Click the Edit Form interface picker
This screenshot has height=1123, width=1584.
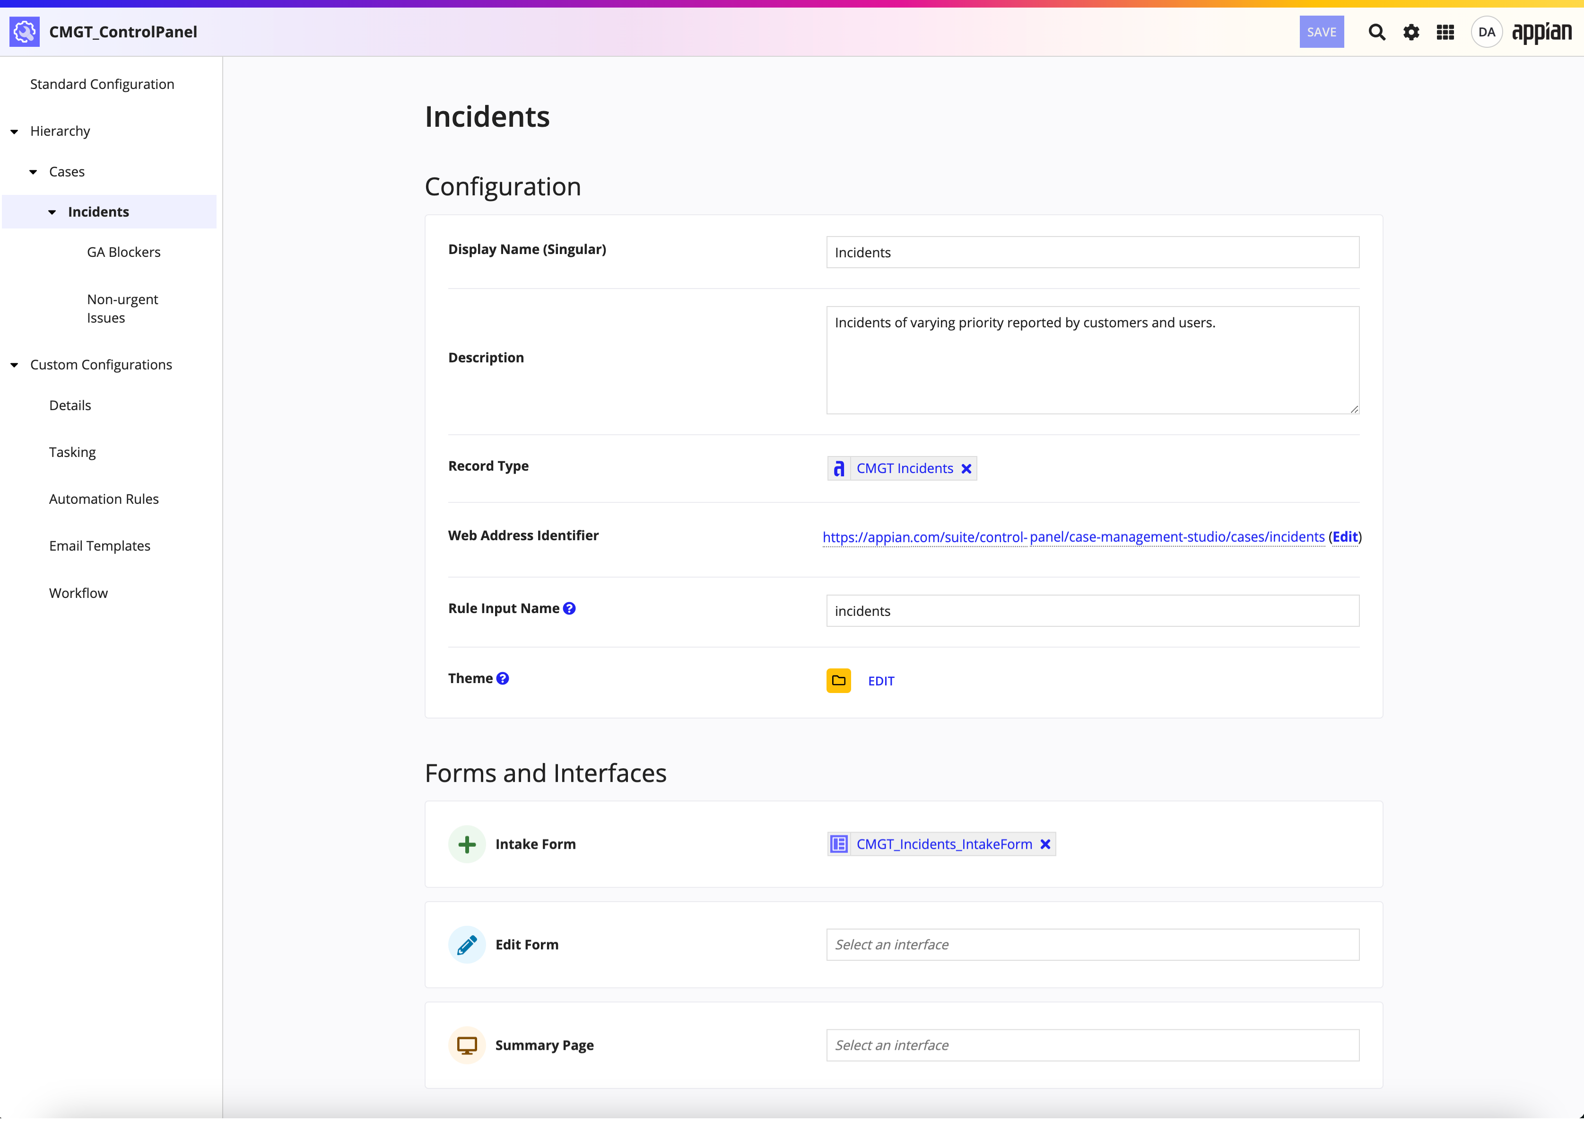coord(1092,945)
